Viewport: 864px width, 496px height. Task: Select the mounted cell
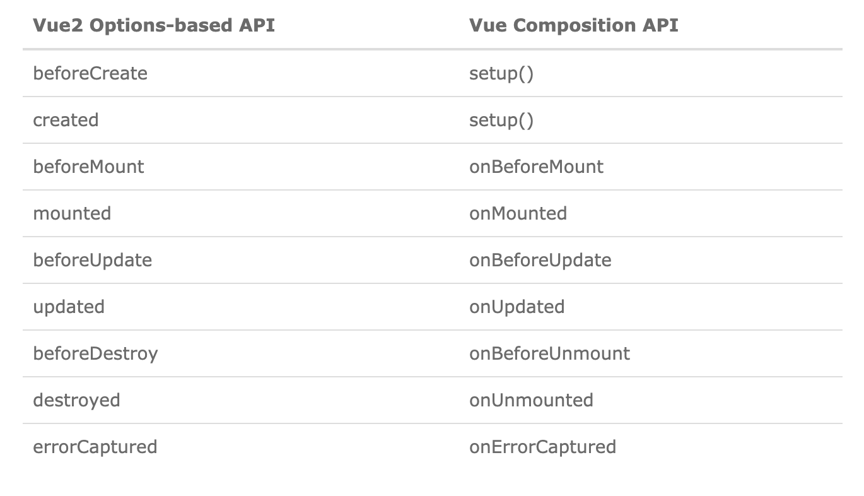coord(72,213)
